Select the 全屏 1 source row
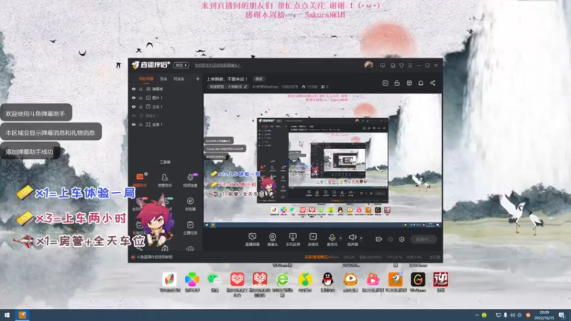The width and height of the screenshot is (571, 321). 166,124
